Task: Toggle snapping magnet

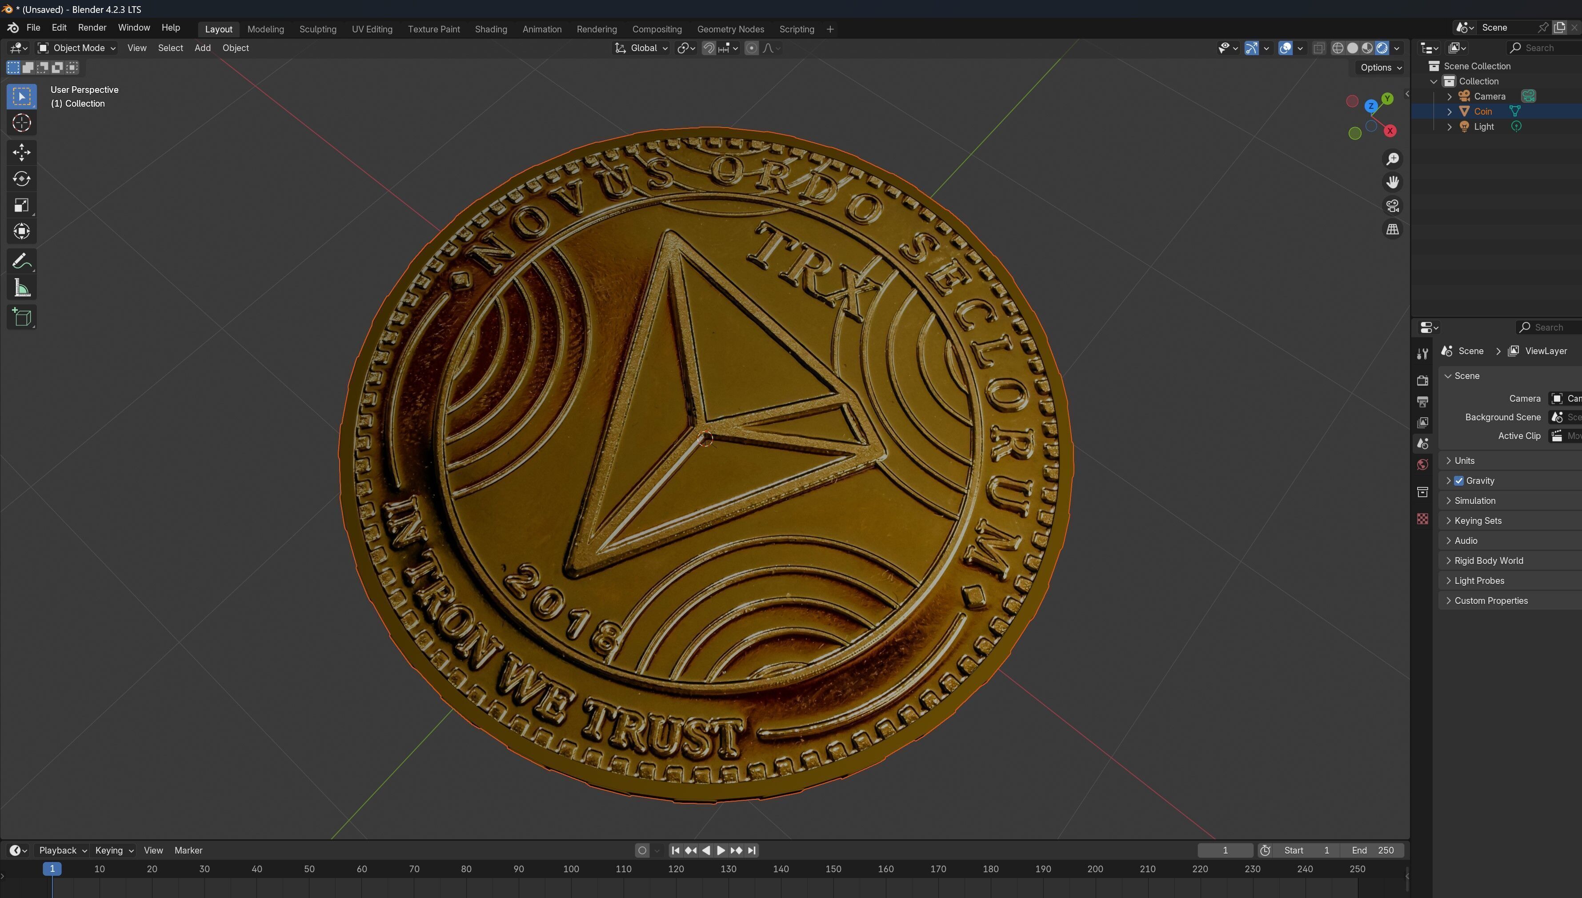Action: tap(709, 48)
